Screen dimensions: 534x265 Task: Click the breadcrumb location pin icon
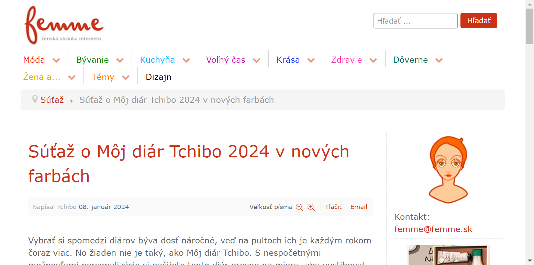[35, 99]
